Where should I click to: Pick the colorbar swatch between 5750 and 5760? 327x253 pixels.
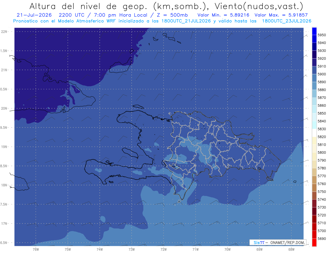click(314, 188)
